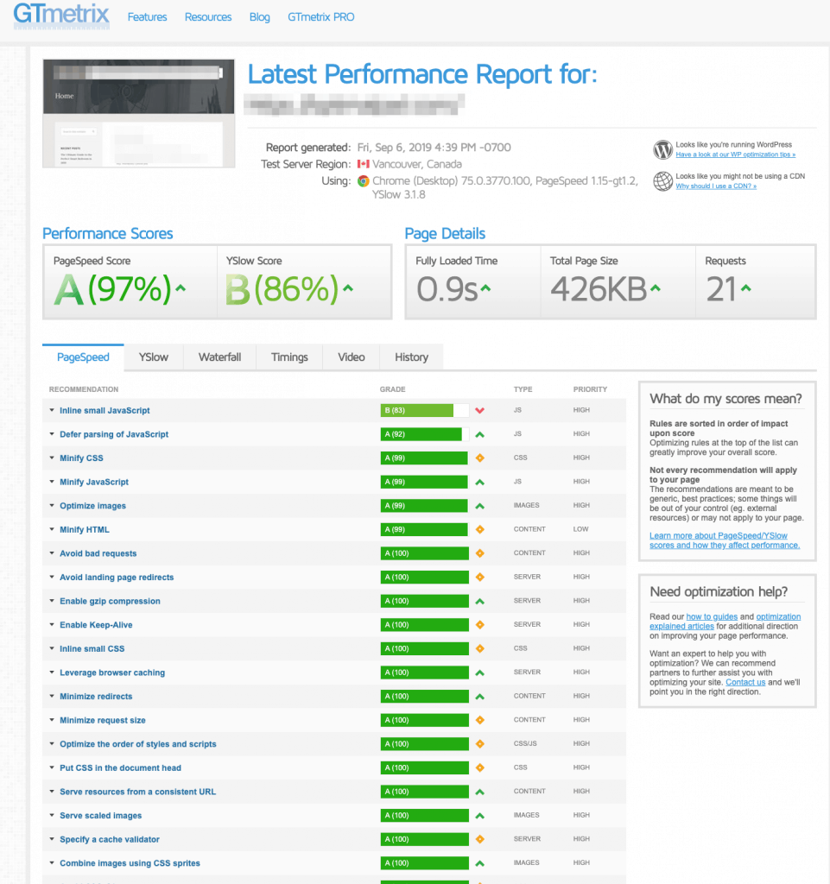Click up arrow next to Fully Loaded Time
The height and width of the screenshot is (884, 830).
(x=485, y=288)
